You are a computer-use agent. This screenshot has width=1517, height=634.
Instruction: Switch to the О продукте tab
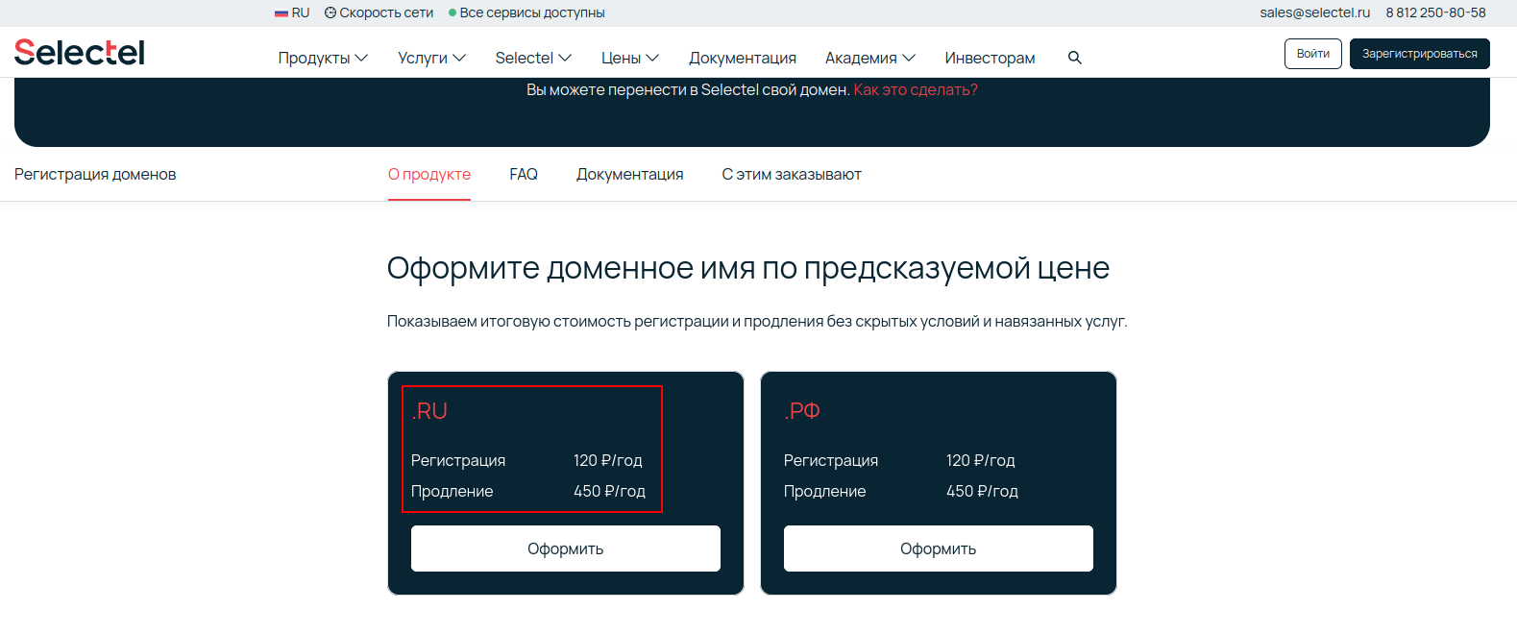point(429,174)
